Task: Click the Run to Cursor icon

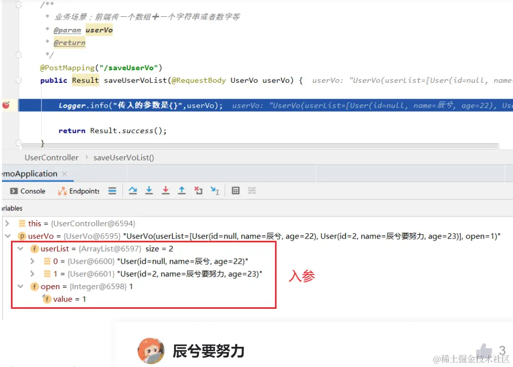Action: coord(215,190)
